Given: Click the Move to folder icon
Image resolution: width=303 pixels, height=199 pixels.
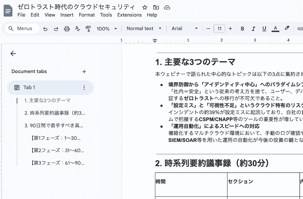Looking at the screenshot, I should pyautogui.click(x=156, y=7).
